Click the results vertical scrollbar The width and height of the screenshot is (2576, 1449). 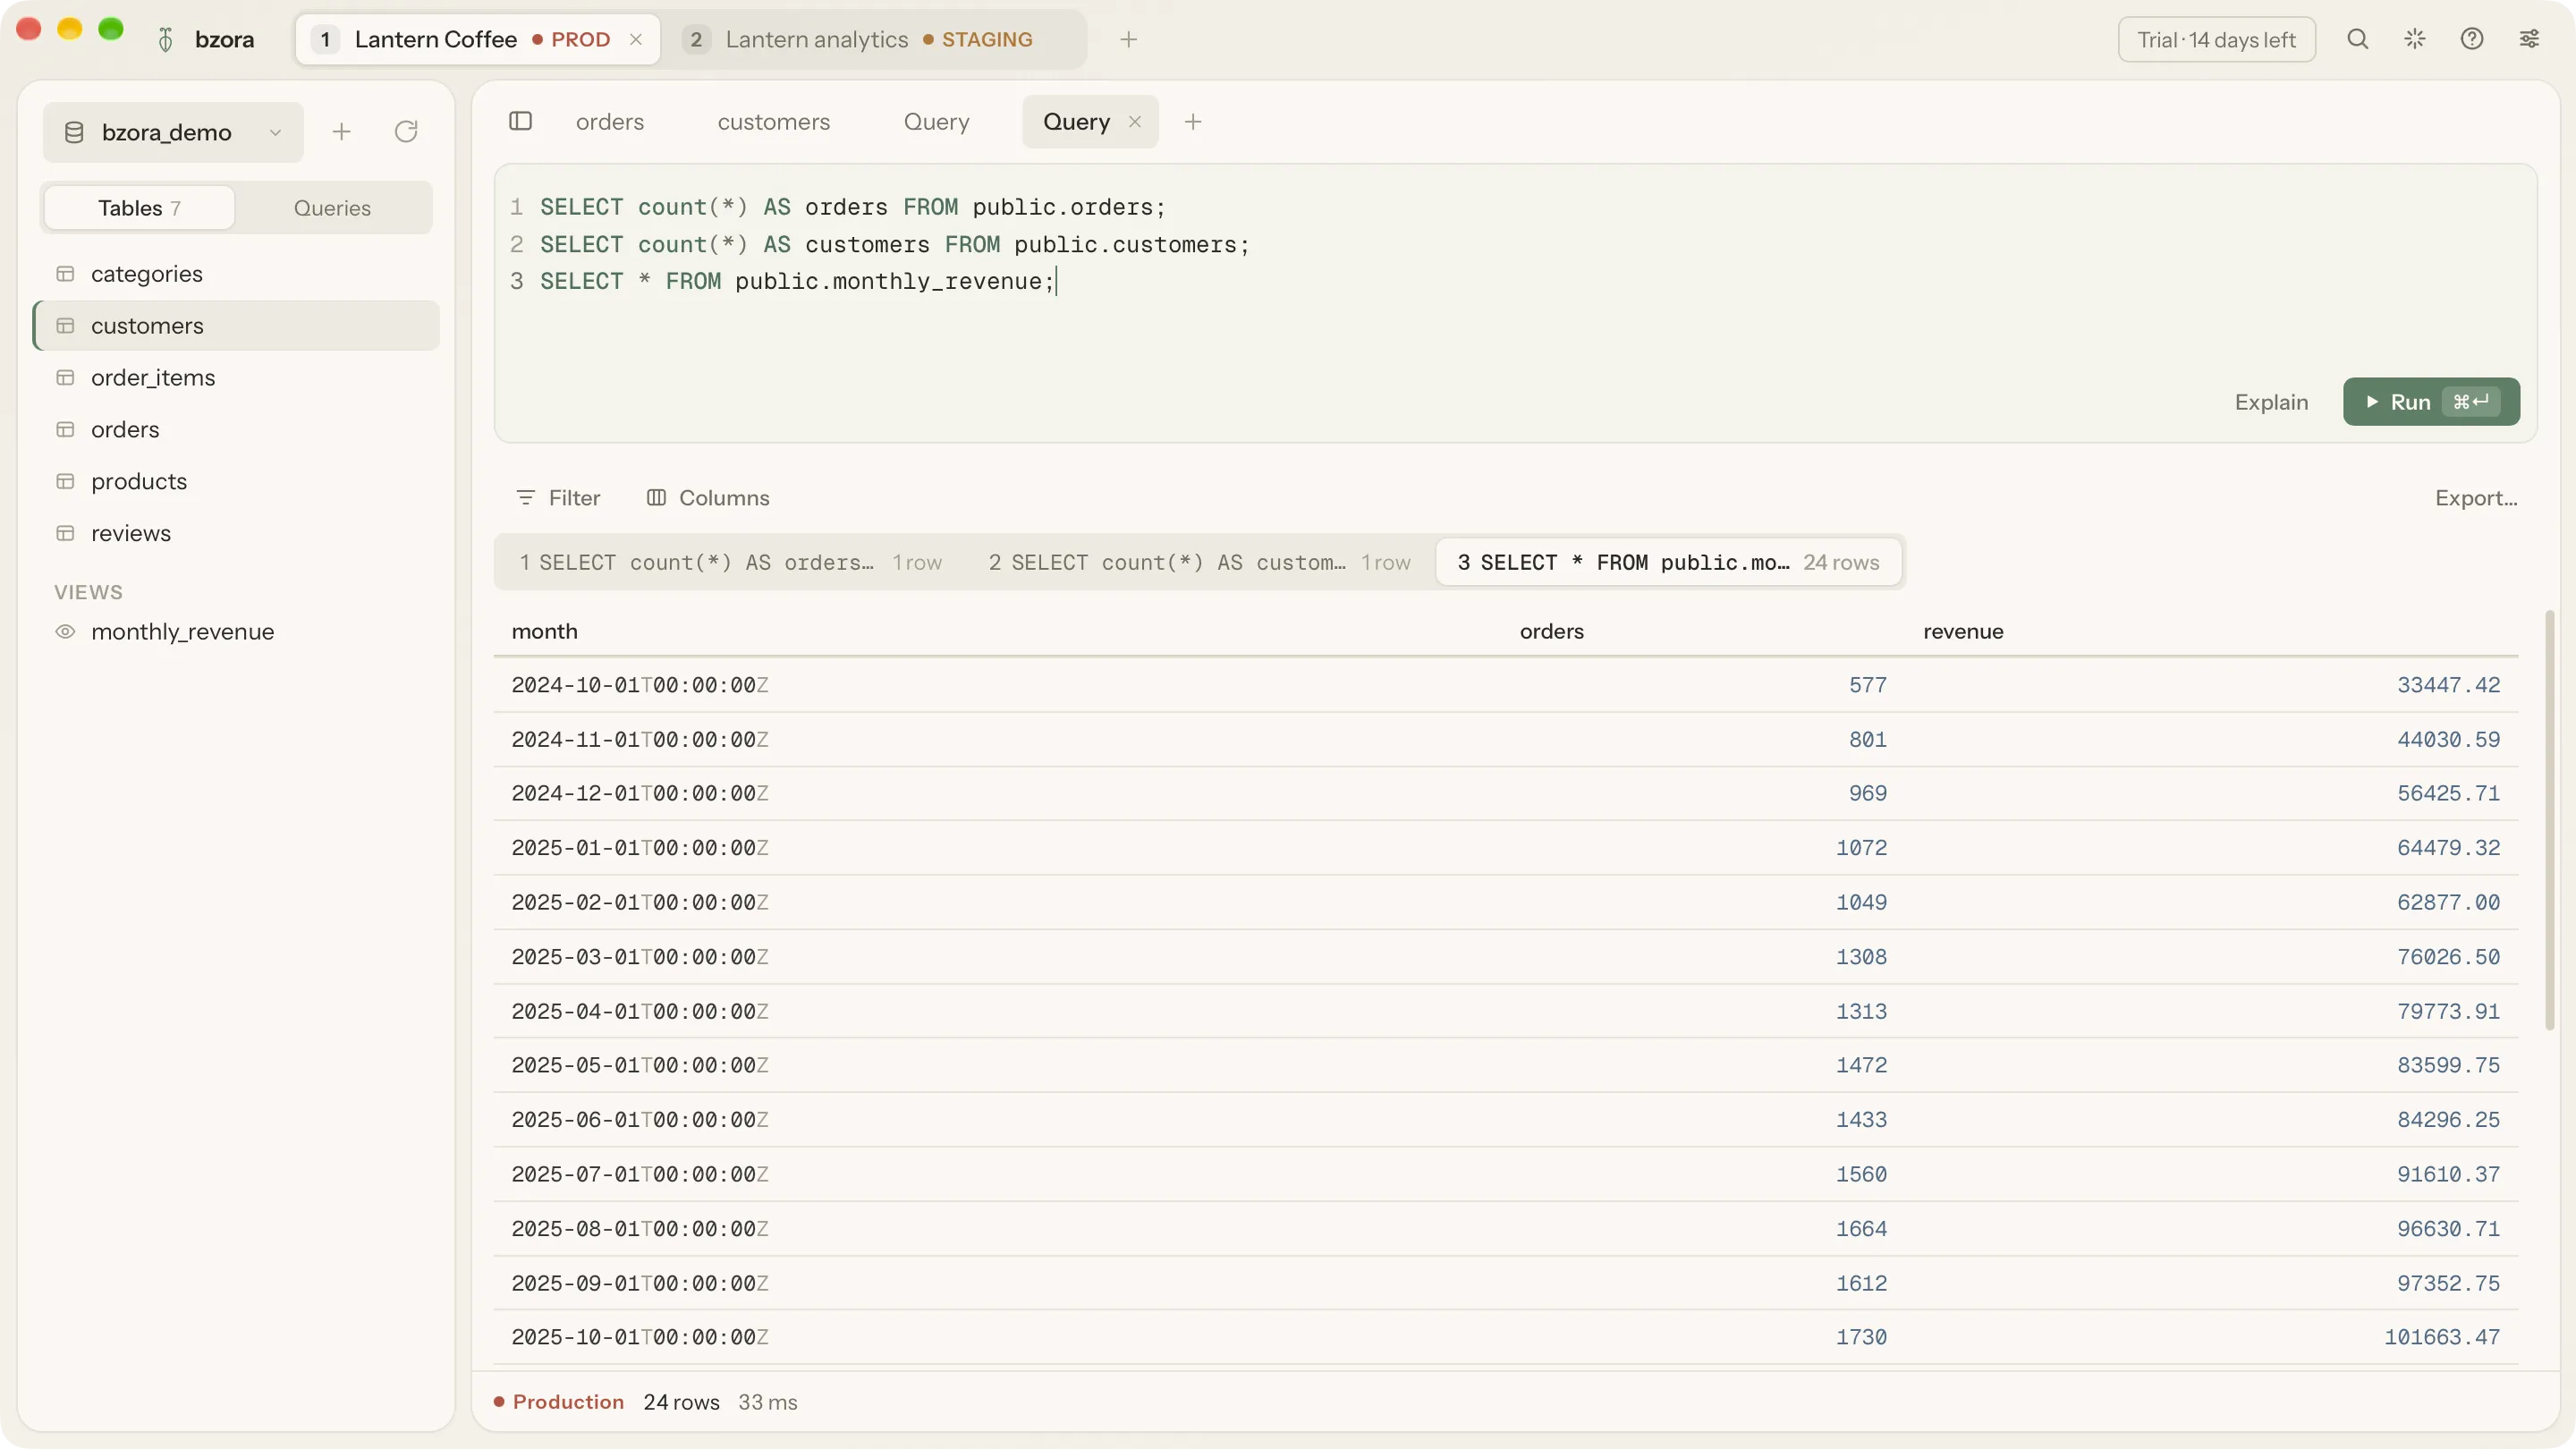point(2549,820)
